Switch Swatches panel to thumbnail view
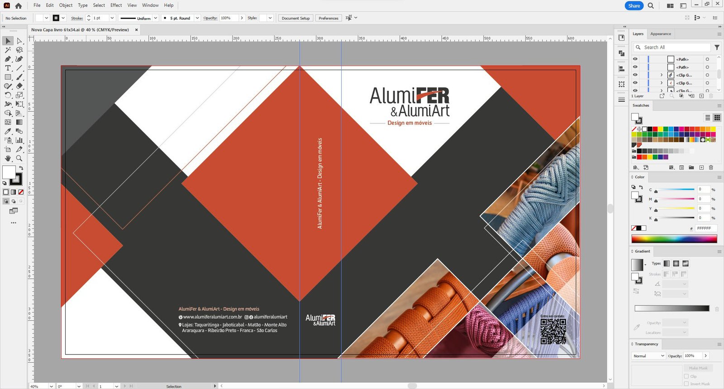The width and height of the screenshot is (724, 389). point(717,118)
